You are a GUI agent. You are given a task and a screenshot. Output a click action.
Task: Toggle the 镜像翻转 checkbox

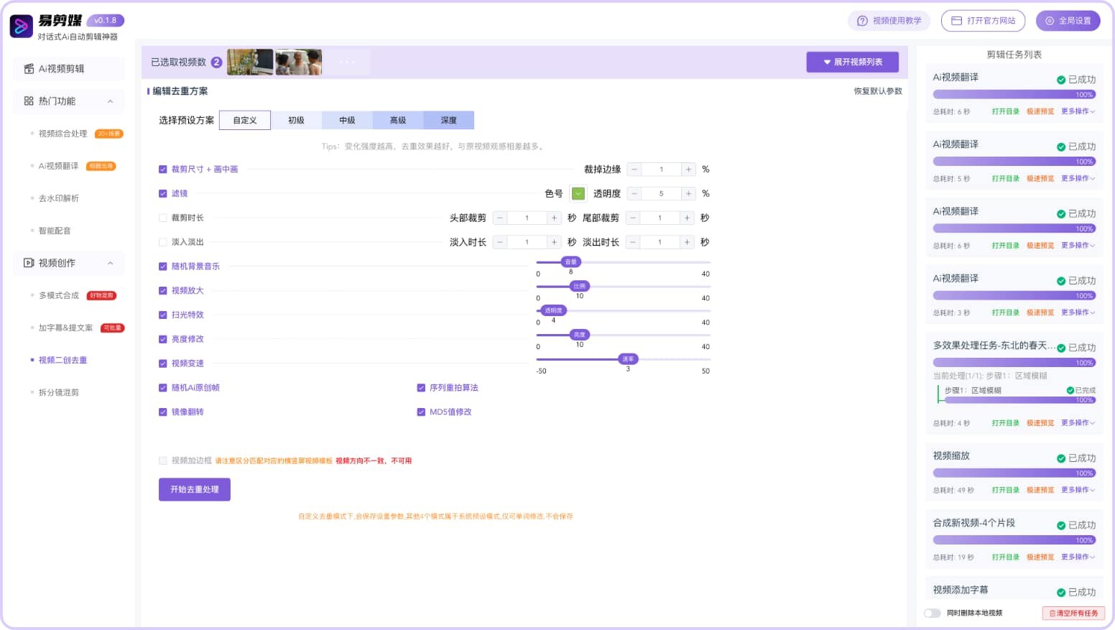[163, 412]
